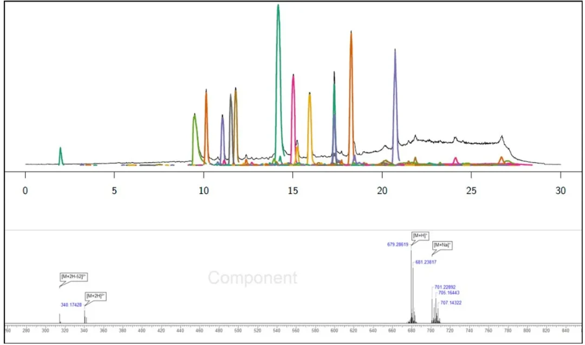
Task: Select the [M+2H]2+ annotation label
Action: (x=96, y=296)
